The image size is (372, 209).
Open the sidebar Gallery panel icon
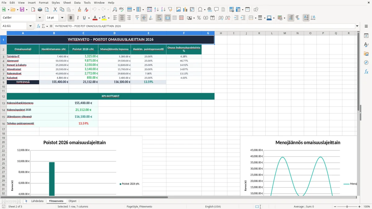click(x=366, y=54)
